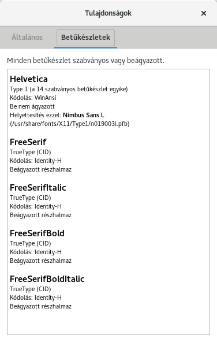Click the 'Be nem ágyazott' line
The width and height of the screenshot is (217, 342).
(32, 106)
